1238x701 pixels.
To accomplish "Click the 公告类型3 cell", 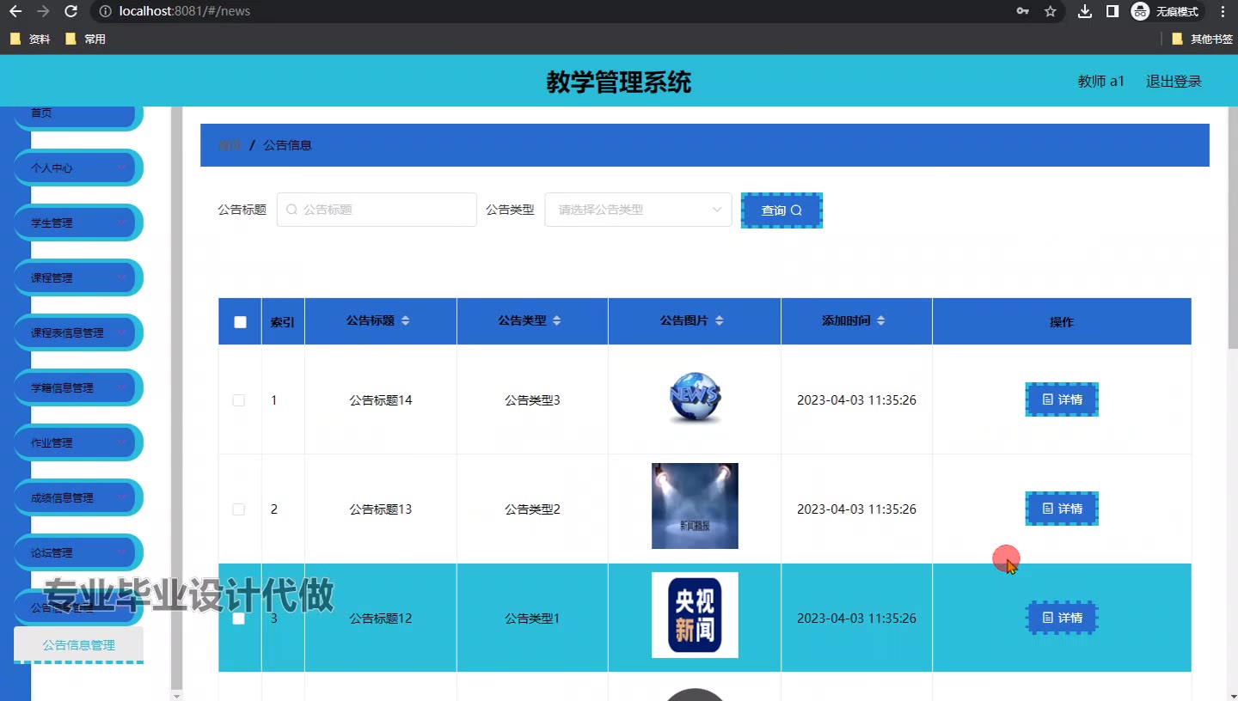I will (532, 400).
